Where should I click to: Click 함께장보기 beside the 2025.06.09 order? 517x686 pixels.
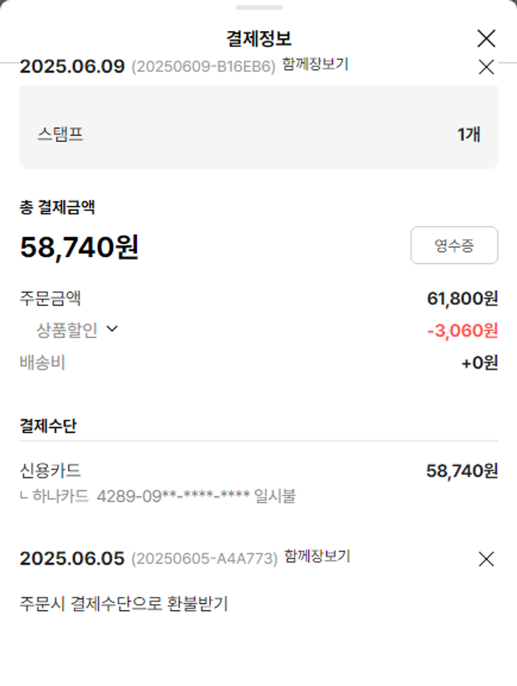pyautogui.click(x=315, y=65)
